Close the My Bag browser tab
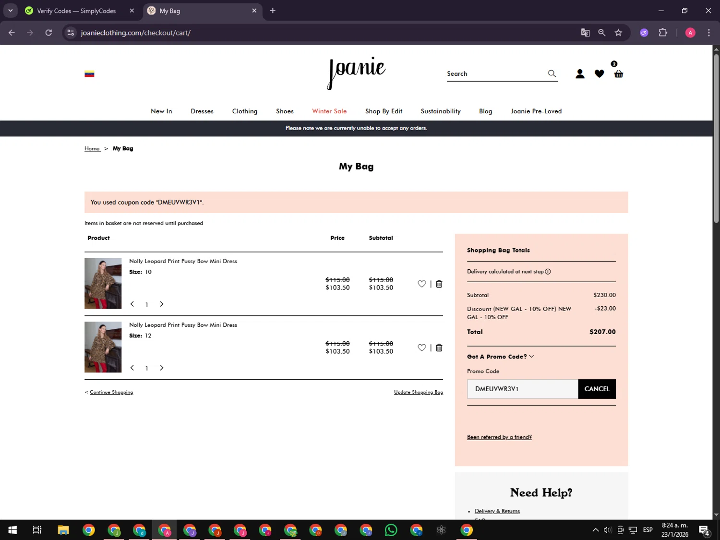Viewport: 720px width, 540px height. 254,11
